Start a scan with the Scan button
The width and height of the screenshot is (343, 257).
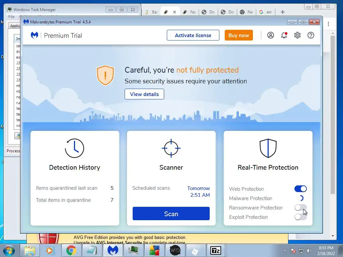[171, 214]
